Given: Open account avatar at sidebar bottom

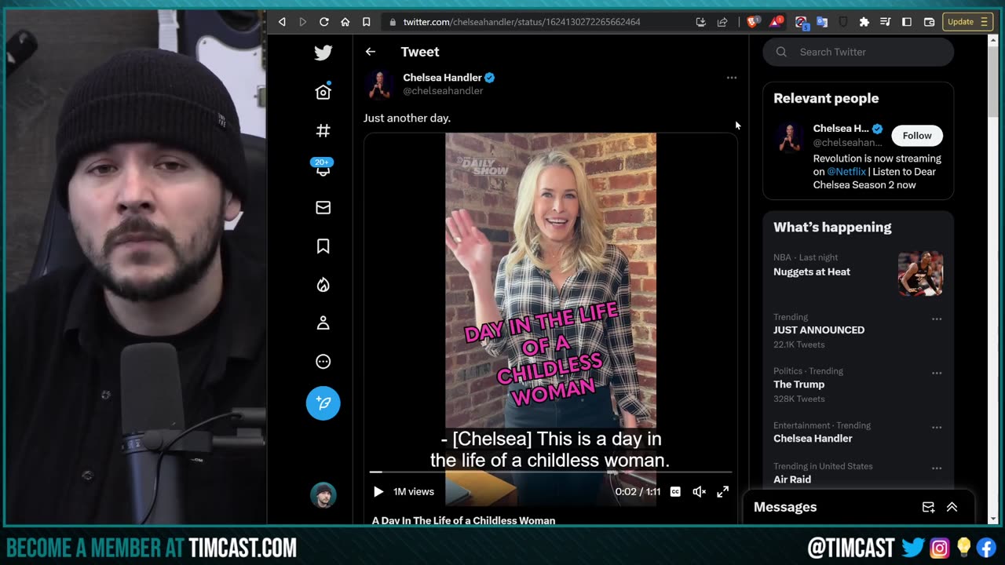Looking at the screenshot, I should [323, 494].
